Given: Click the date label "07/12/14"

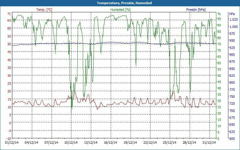Looking at the screenshot, I should click(51, 142).
